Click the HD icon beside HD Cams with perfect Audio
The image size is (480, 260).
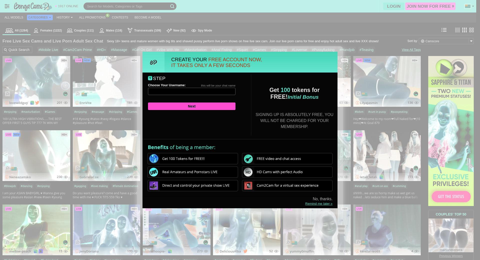(248, 172)
